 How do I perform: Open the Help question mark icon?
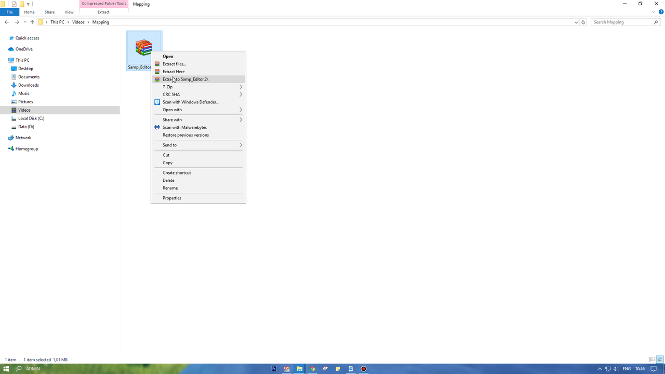point(661,12)
